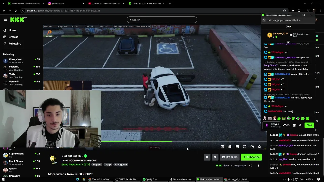Open video more options three dots
This screenshot has width=324, height=182.
(258, 166)
